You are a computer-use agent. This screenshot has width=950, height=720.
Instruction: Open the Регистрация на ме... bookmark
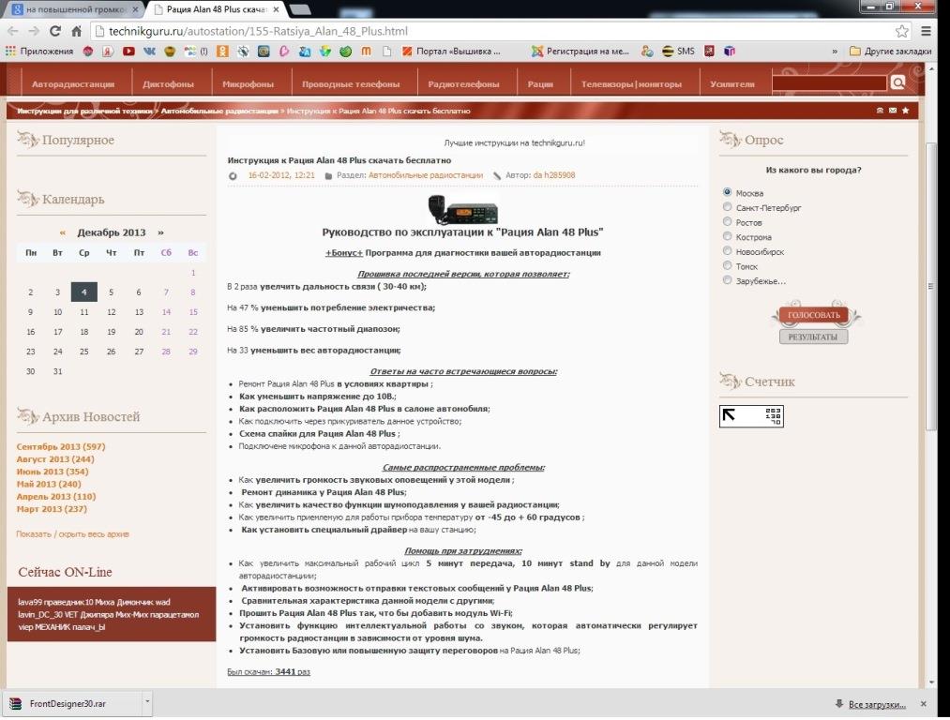(581, 52)
